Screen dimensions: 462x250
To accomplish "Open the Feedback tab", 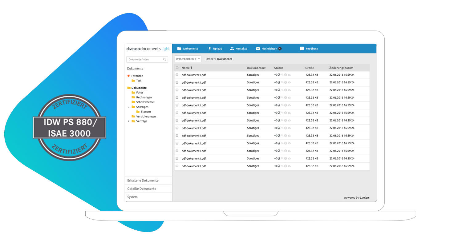I will [309, 49].
